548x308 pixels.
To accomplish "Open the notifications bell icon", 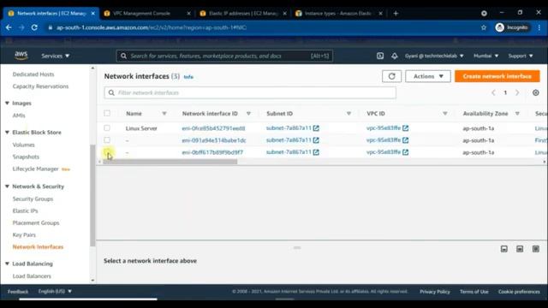I will 394,56.
